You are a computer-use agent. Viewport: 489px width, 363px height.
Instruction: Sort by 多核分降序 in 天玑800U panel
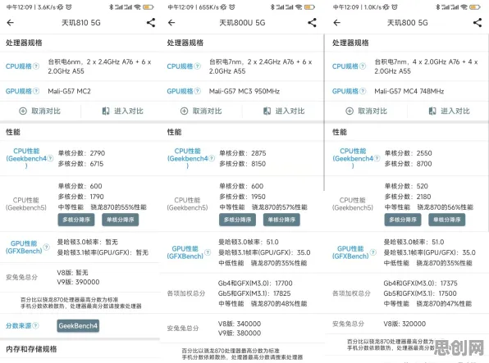point(237,220)
